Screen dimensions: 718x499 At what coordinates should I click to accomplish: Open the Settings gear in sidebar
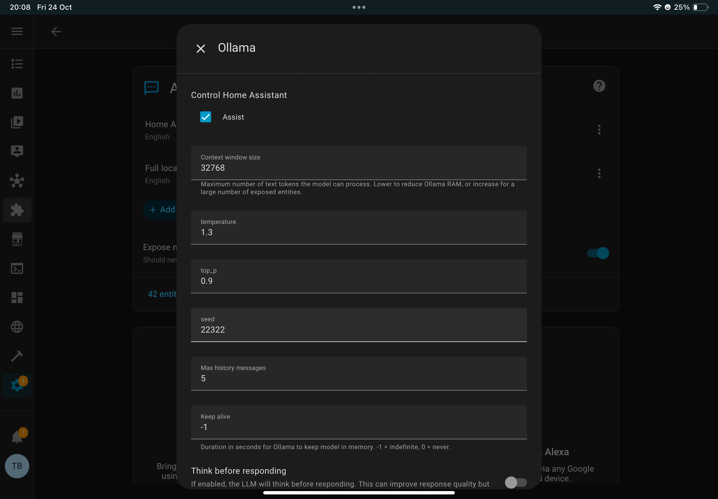(17, 385)
